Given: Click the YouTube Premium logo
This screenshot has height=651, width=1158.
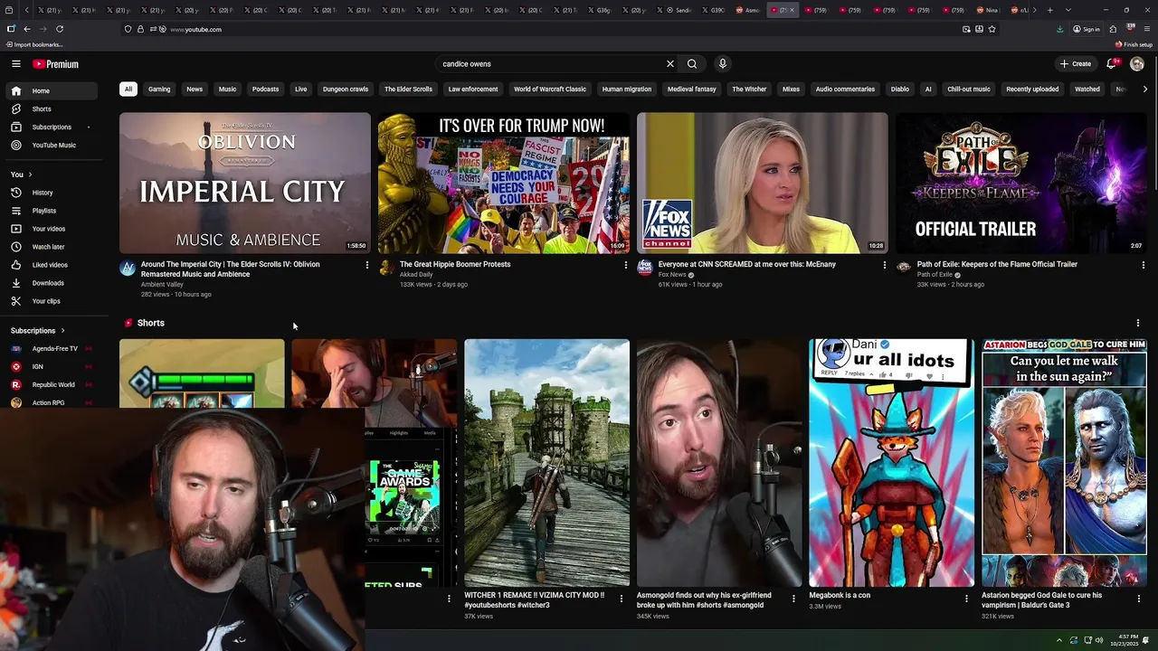Looking at the screenshot, I should pos(56,64).
